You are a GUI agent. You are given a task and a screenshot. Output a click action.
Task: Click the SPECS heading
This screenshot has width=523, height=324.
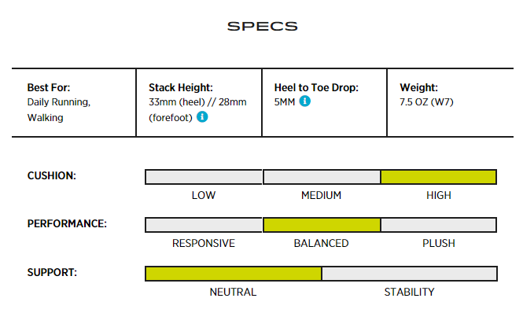pos(262,26)
